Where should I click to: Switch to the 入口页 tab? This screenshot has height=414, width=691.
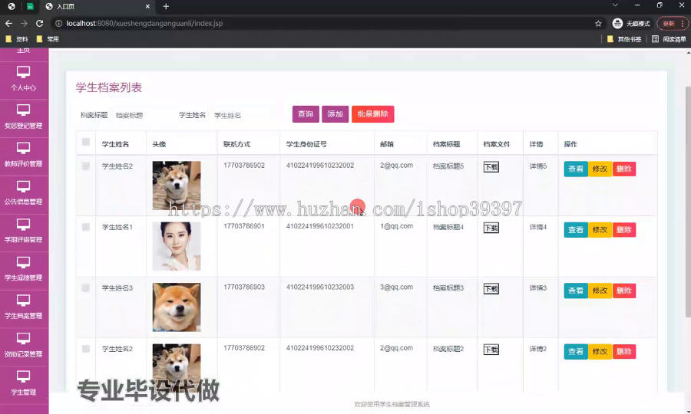click(x=97, y=6)
